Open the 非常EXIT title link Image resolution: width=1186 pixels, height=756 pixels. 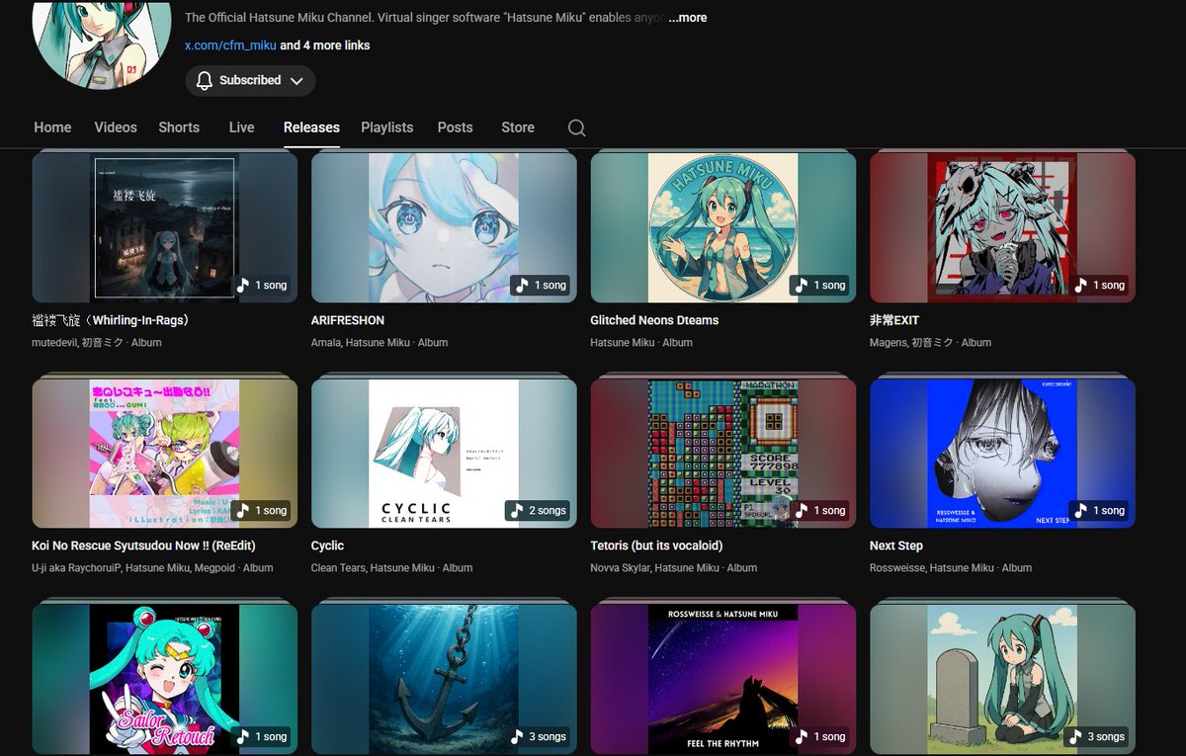[894, 320]
